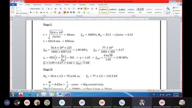Click the Superscript icon

click(47, 12)
